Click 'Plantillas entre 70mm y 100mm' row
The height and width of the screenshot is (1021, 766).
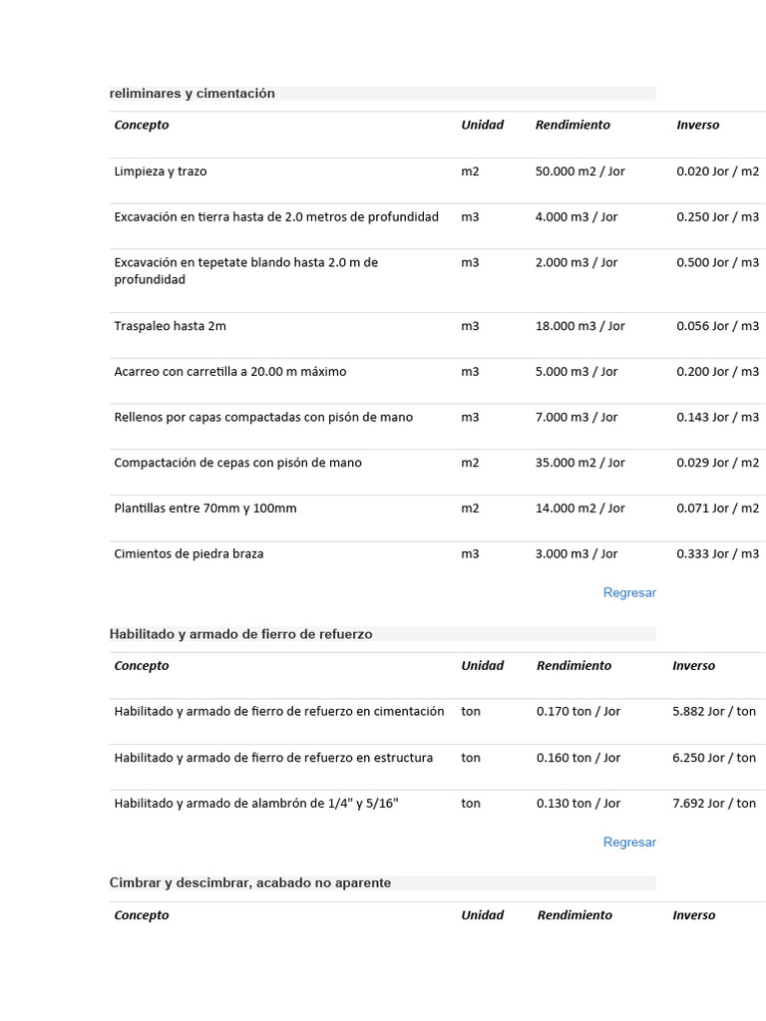click(x=205, y=509)
